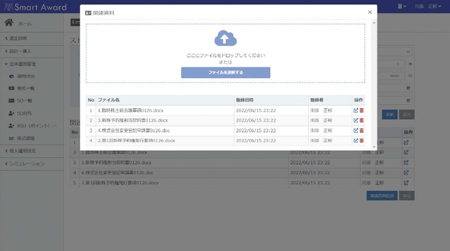Delete 2.第1回新株予約権発行要項0126.docx with trash icon

click(361, 141)
